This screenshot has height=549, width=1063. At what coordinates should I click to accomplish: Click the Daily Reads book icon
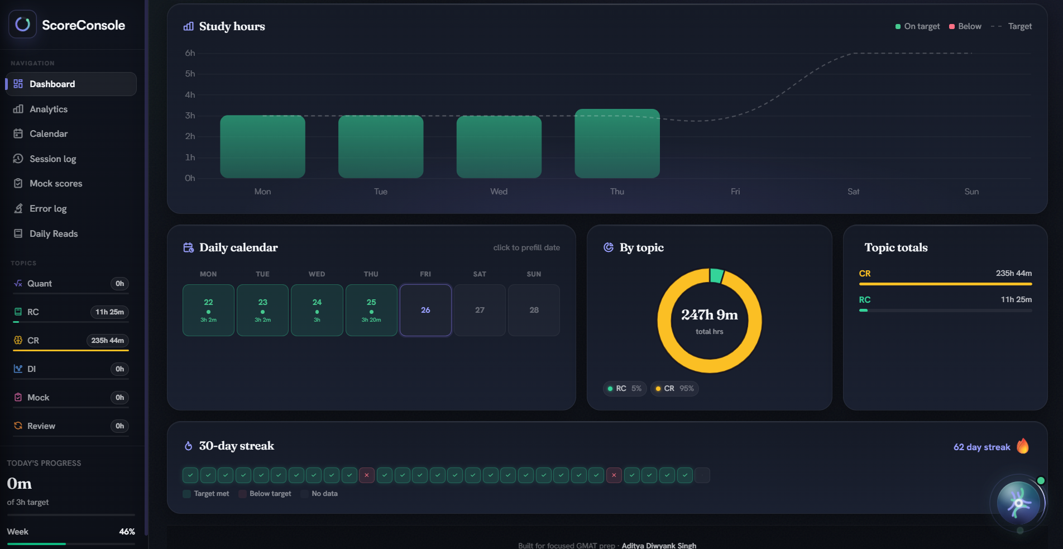click(18, 233)
